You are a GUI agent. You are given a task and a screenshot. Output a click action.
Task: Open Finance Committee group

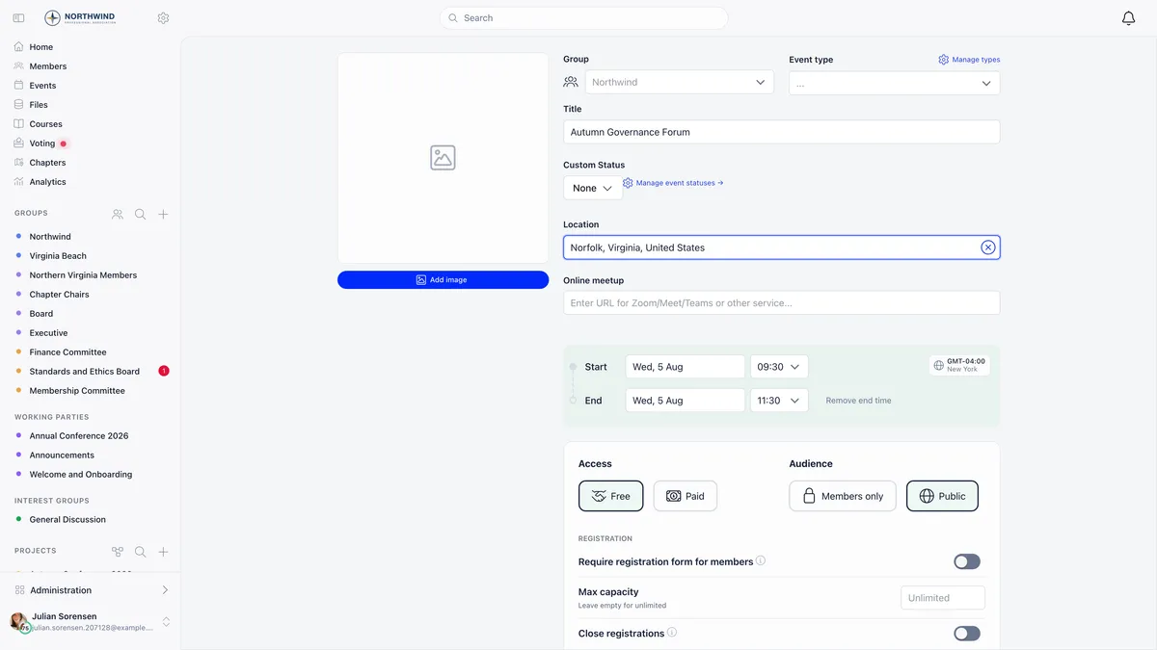tap(67, 352)
